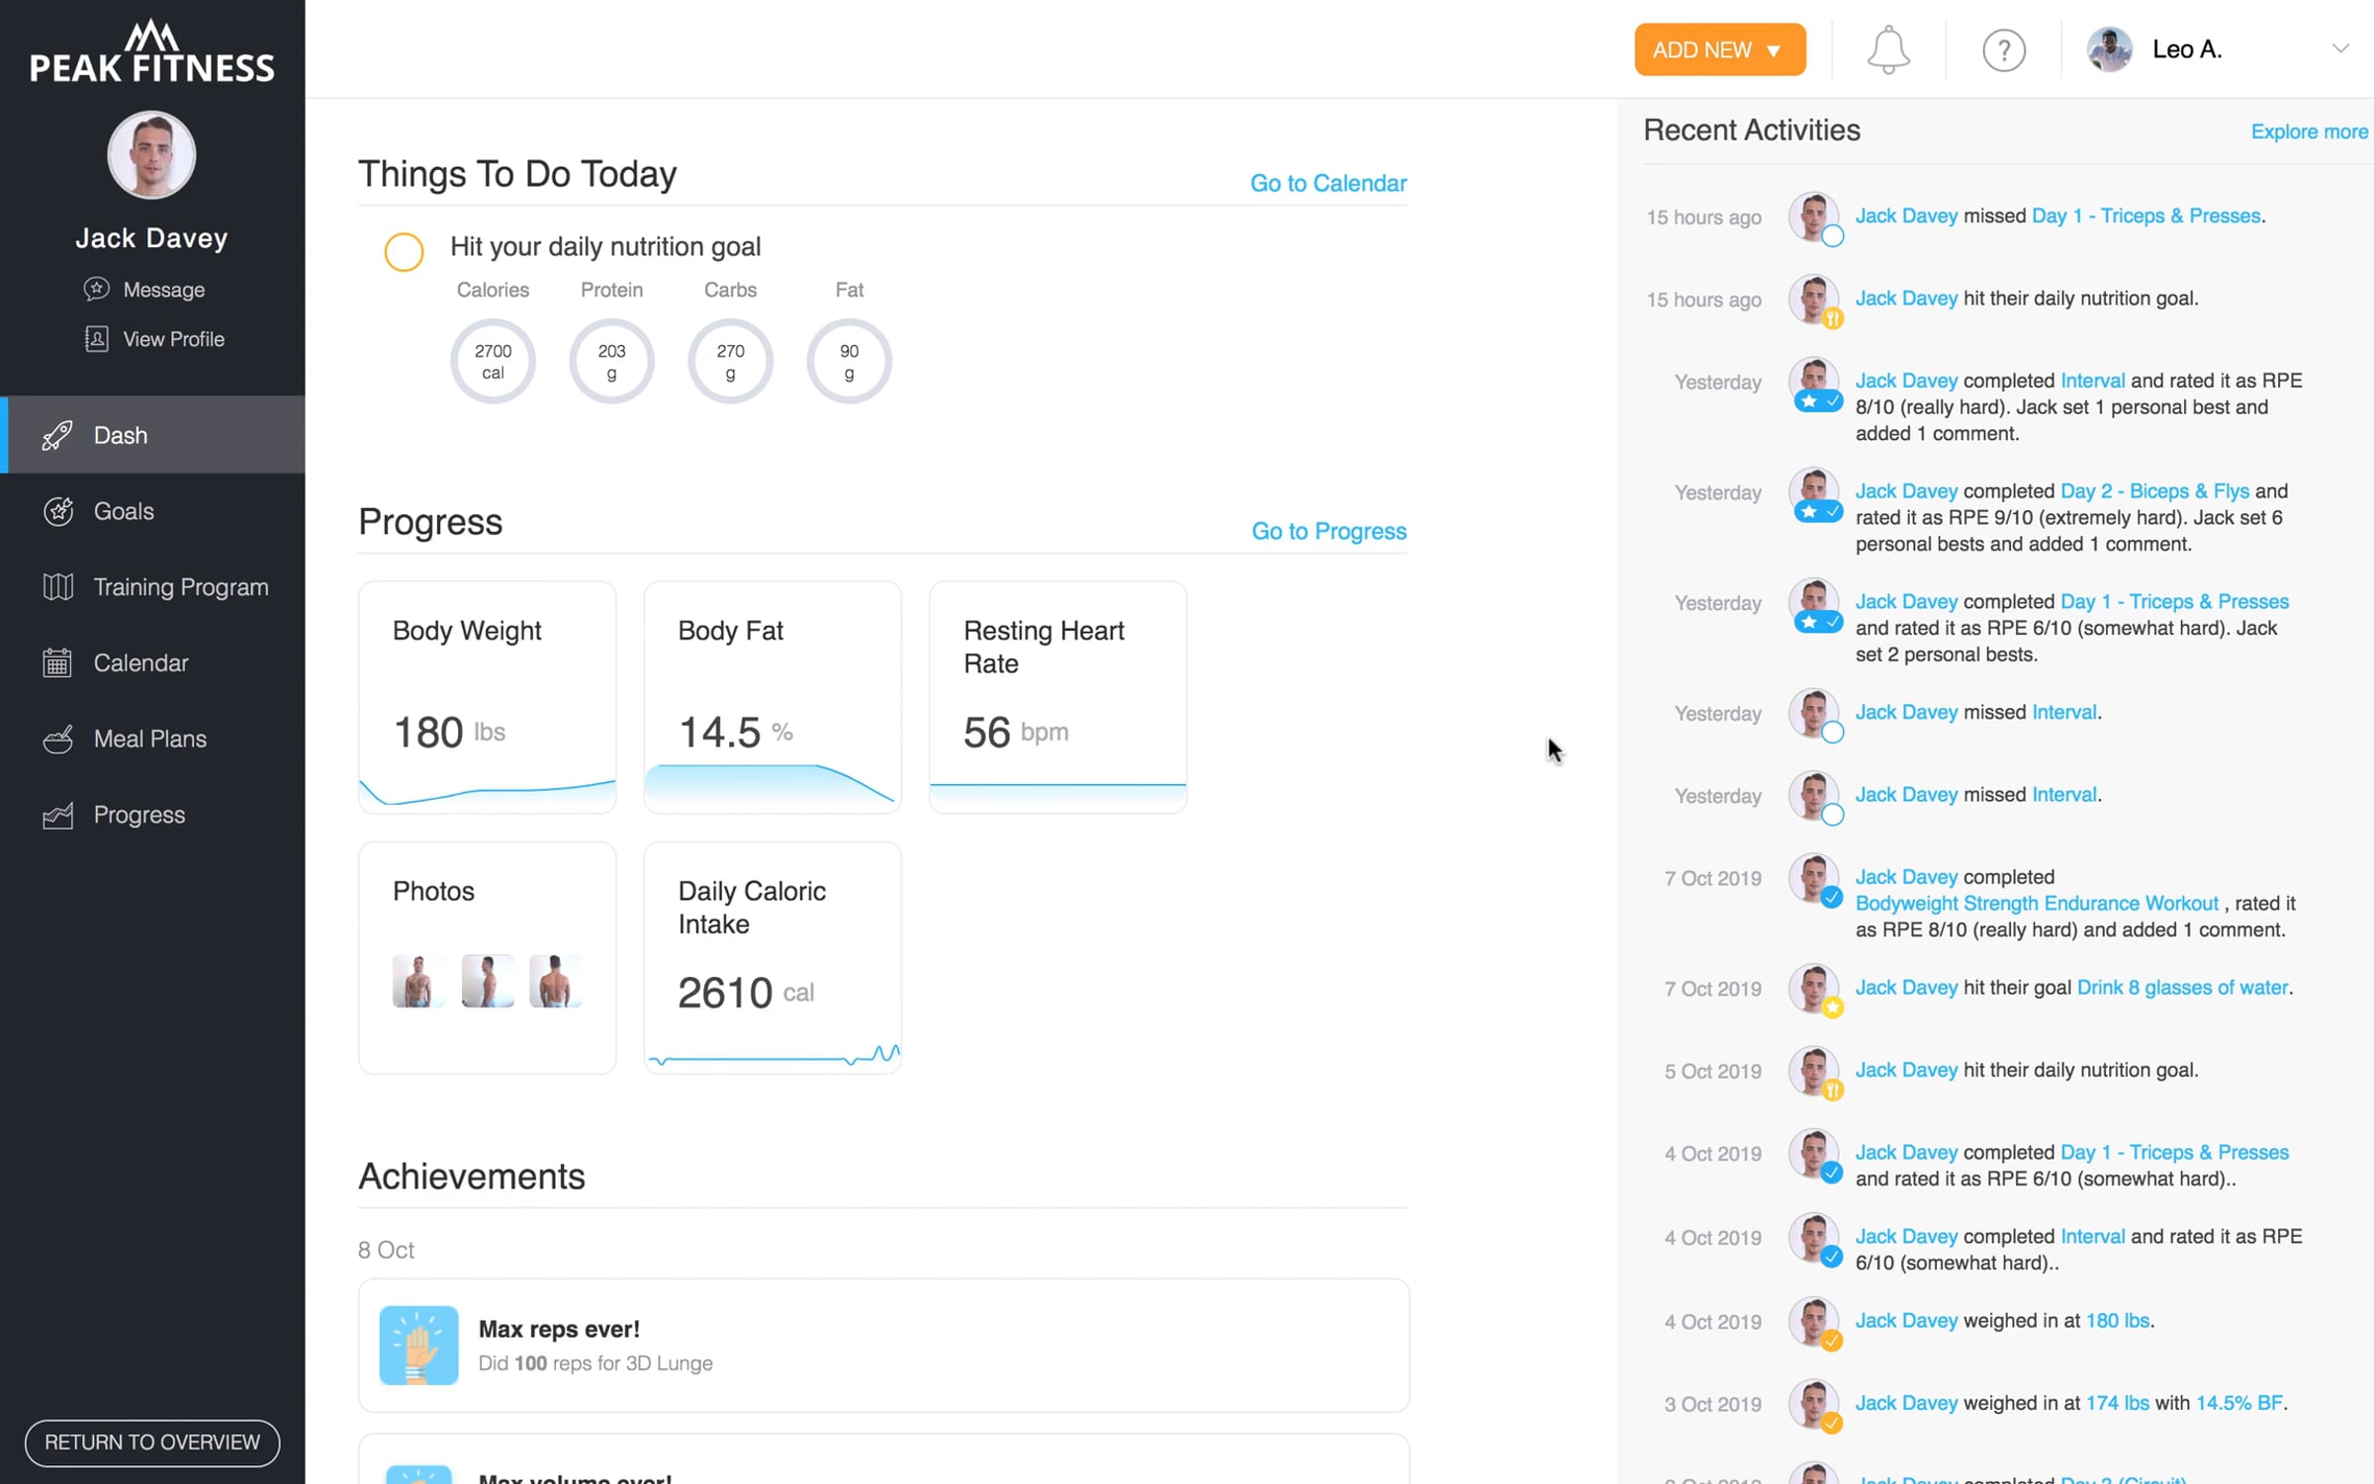Click the Meal Plans bowl icon
The width and height of the screenshot is (2374, 1484).
58,739
